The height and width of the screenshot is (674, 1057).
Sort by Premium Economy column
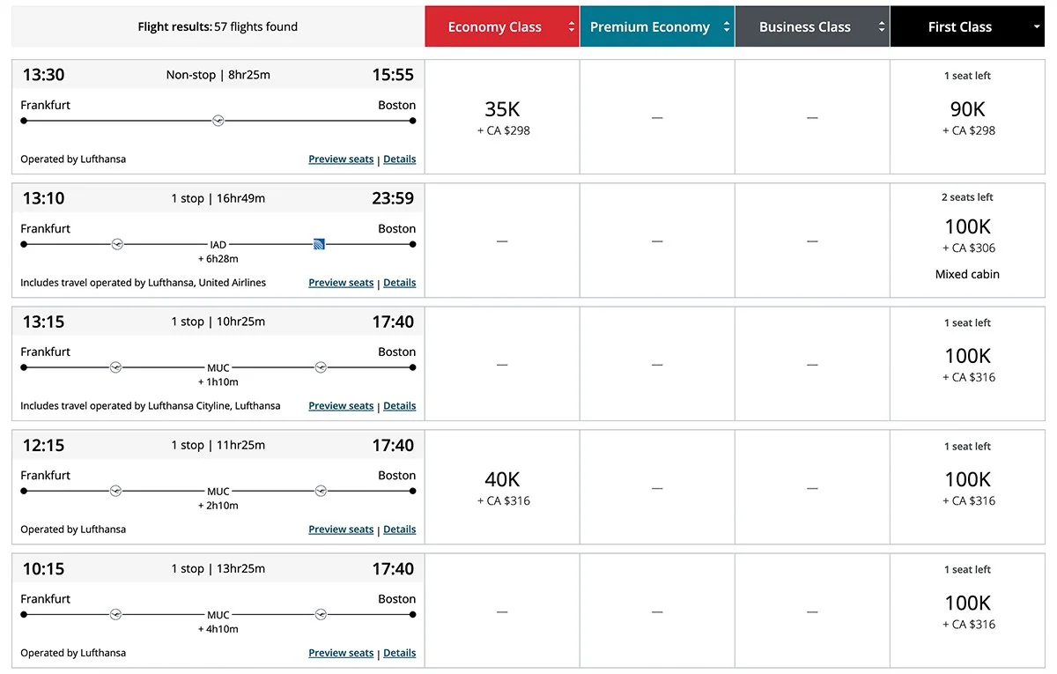click(x=657, y=26)
